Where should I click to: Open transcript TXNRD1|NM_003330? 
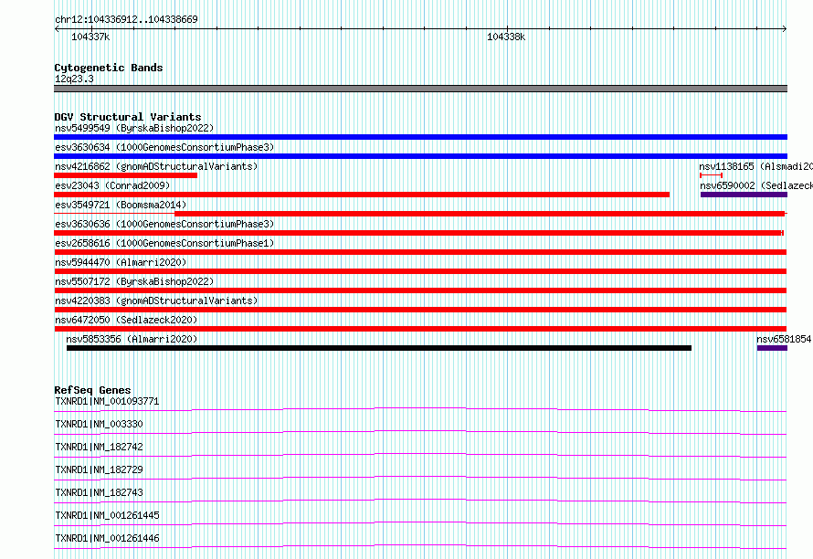[x=99, y=424]
